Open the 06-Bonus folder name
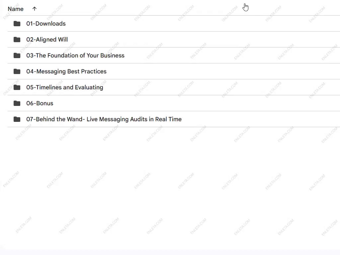Image resolution: width=340 pixels, height=255 pixels. click(x=40, y=103)
